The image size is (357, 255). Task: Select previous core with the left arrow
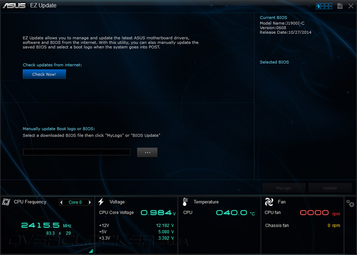click(x=61, y=202)
